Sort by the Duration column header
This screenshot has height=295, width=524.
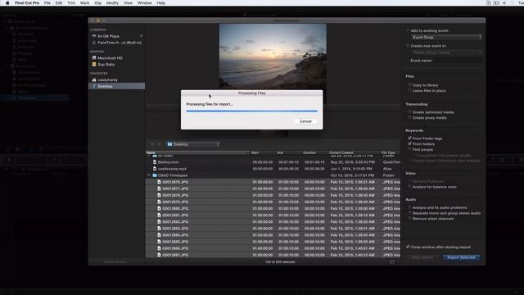309,152
